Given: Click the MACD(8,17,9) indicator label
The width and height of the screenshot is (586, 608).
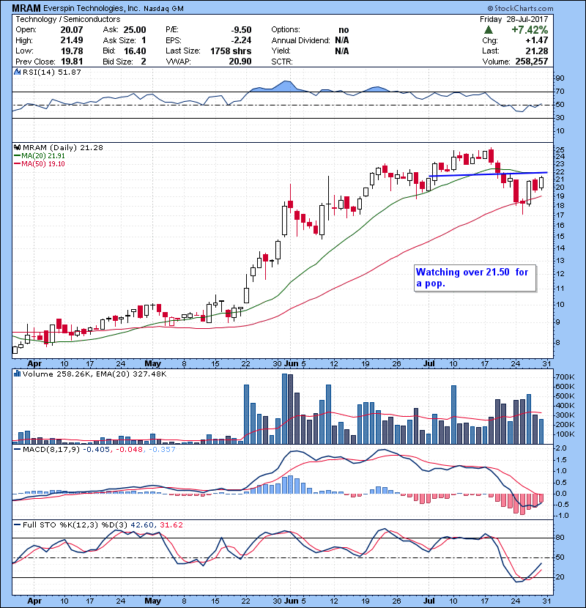Looking at the screenshot, I should [51, 449].
